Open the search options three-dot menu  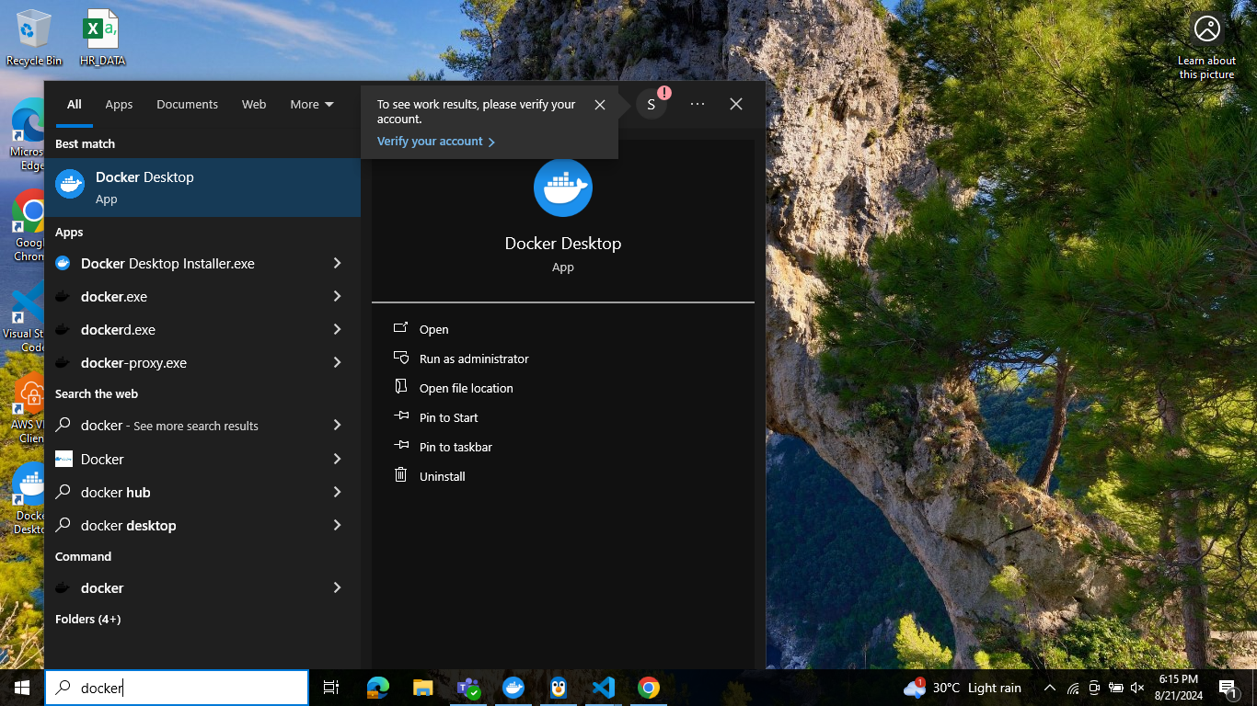(698, 104)
